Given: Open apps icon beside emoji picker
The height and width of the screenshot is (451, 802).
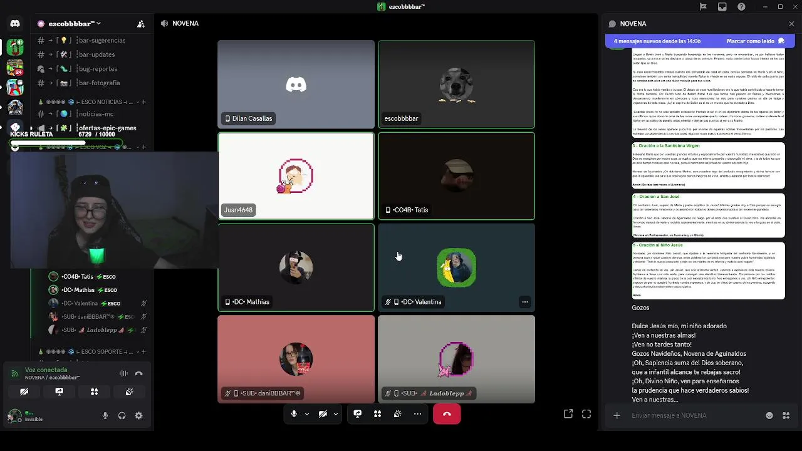Looking at the screenshot, I should (786, 415).
